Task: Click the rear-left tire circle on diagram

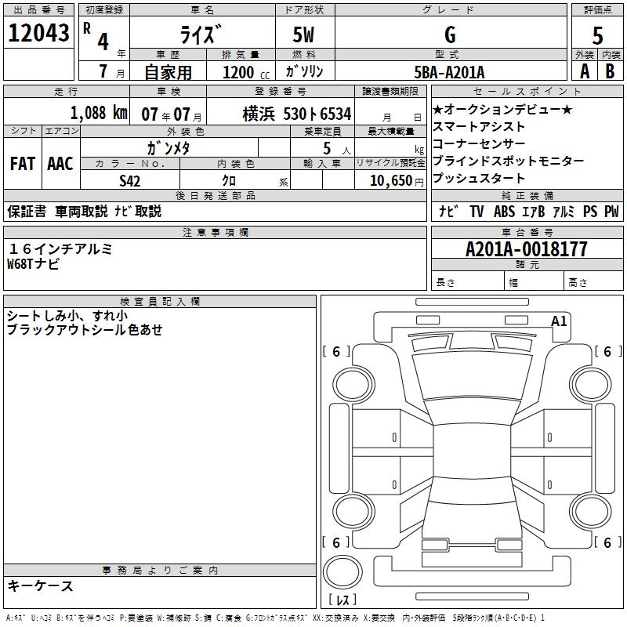Action: point(353,511)
